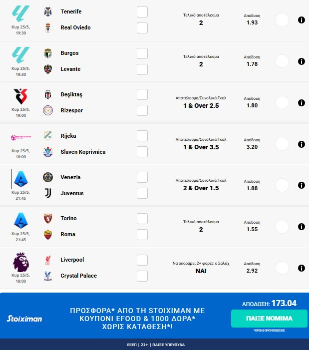Click the Premier League logo icon
Image resolution: width=309 pixels, height=350 pixels.
21,262
